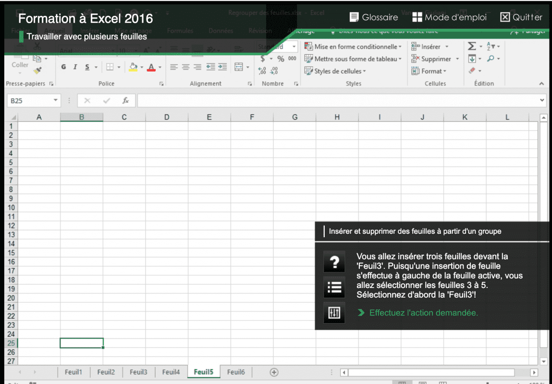Switch to the Feuil3 sheet tab
Viewport: 552px width, 384px height.
click(x=138, y=372)
